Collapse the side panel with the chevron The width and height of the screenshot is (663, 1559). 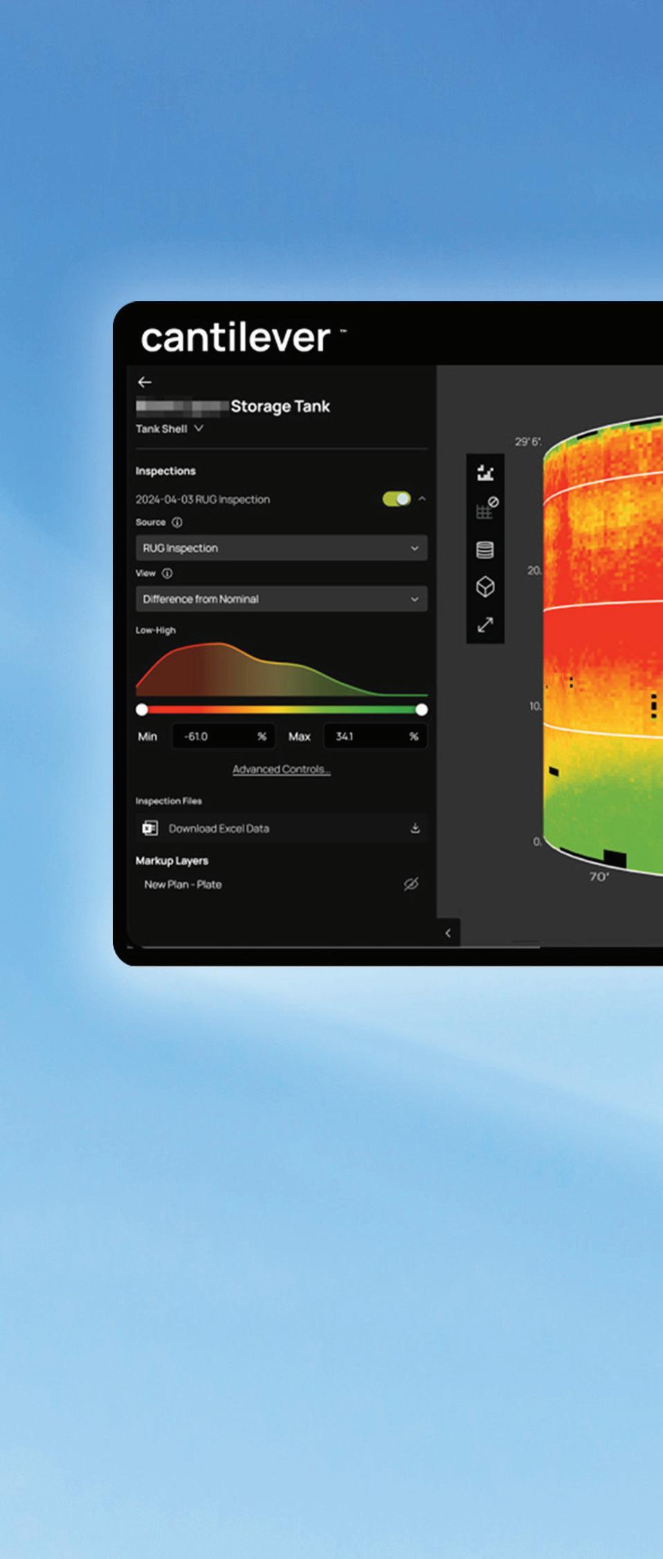(448, 932)
